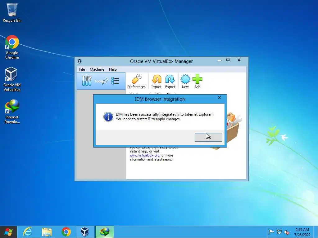The image size is (318, 238).
Task: Switch to Internet Download Manager in the taskbar
Action: (105, 232)
